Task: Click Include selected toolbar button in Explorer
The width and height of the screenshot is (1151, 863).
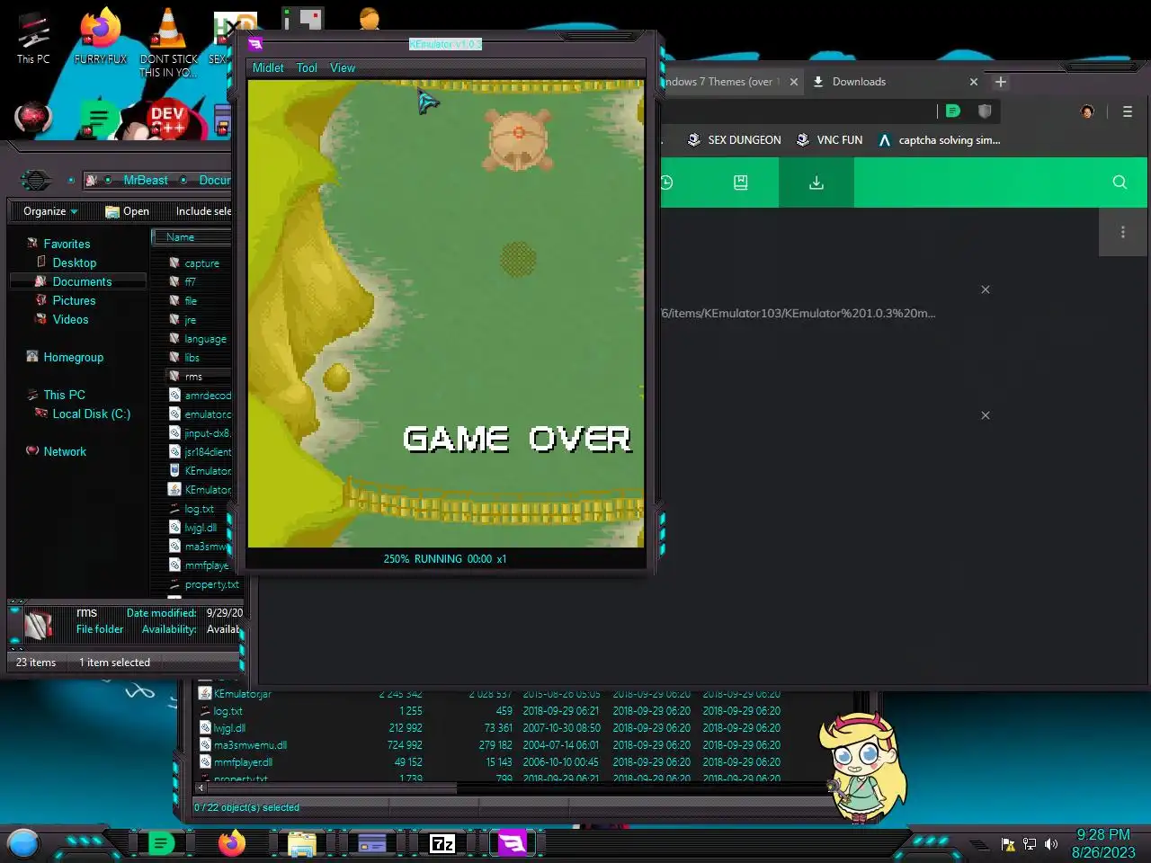Action: pos(203,211)
